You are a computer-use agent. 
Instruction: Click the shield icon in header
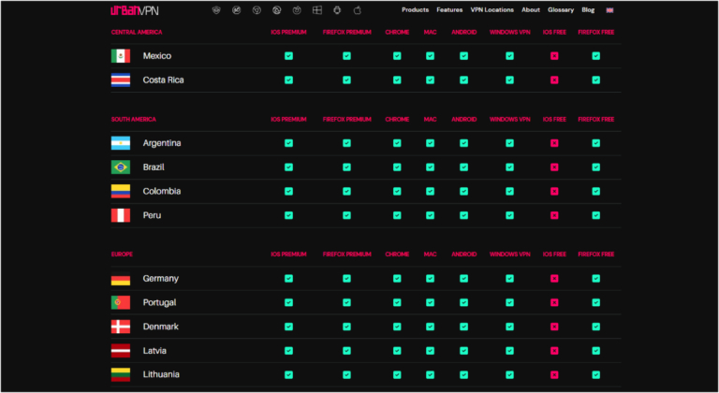pos(215,10)
